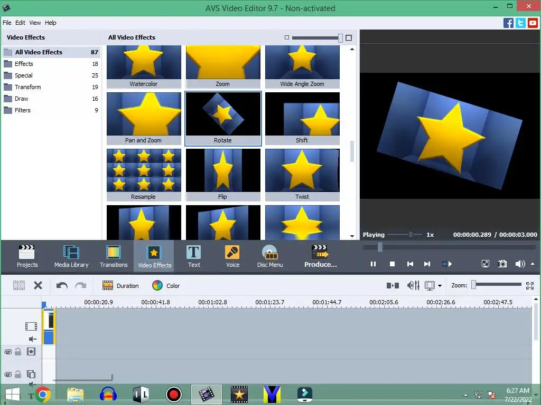Toggle visibility of video effects track

(x=8, y=352)
